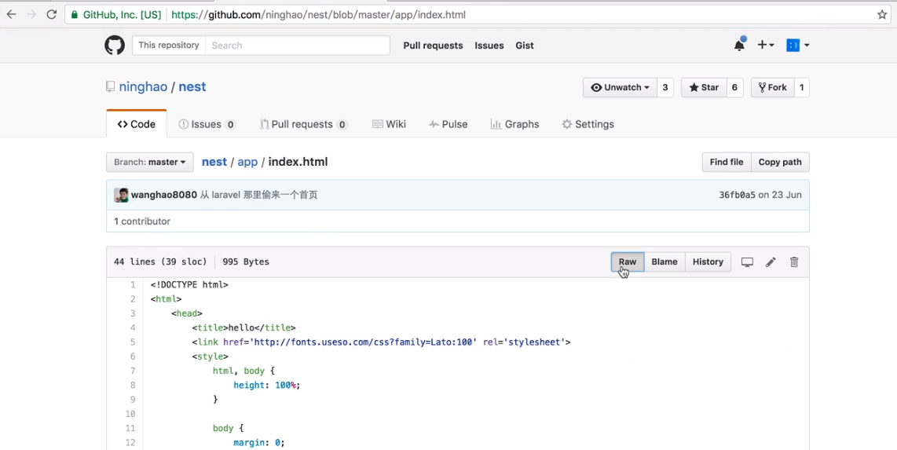Open the user avatar menu
Viewport: 897px width, 450px height.
(797, 46)
